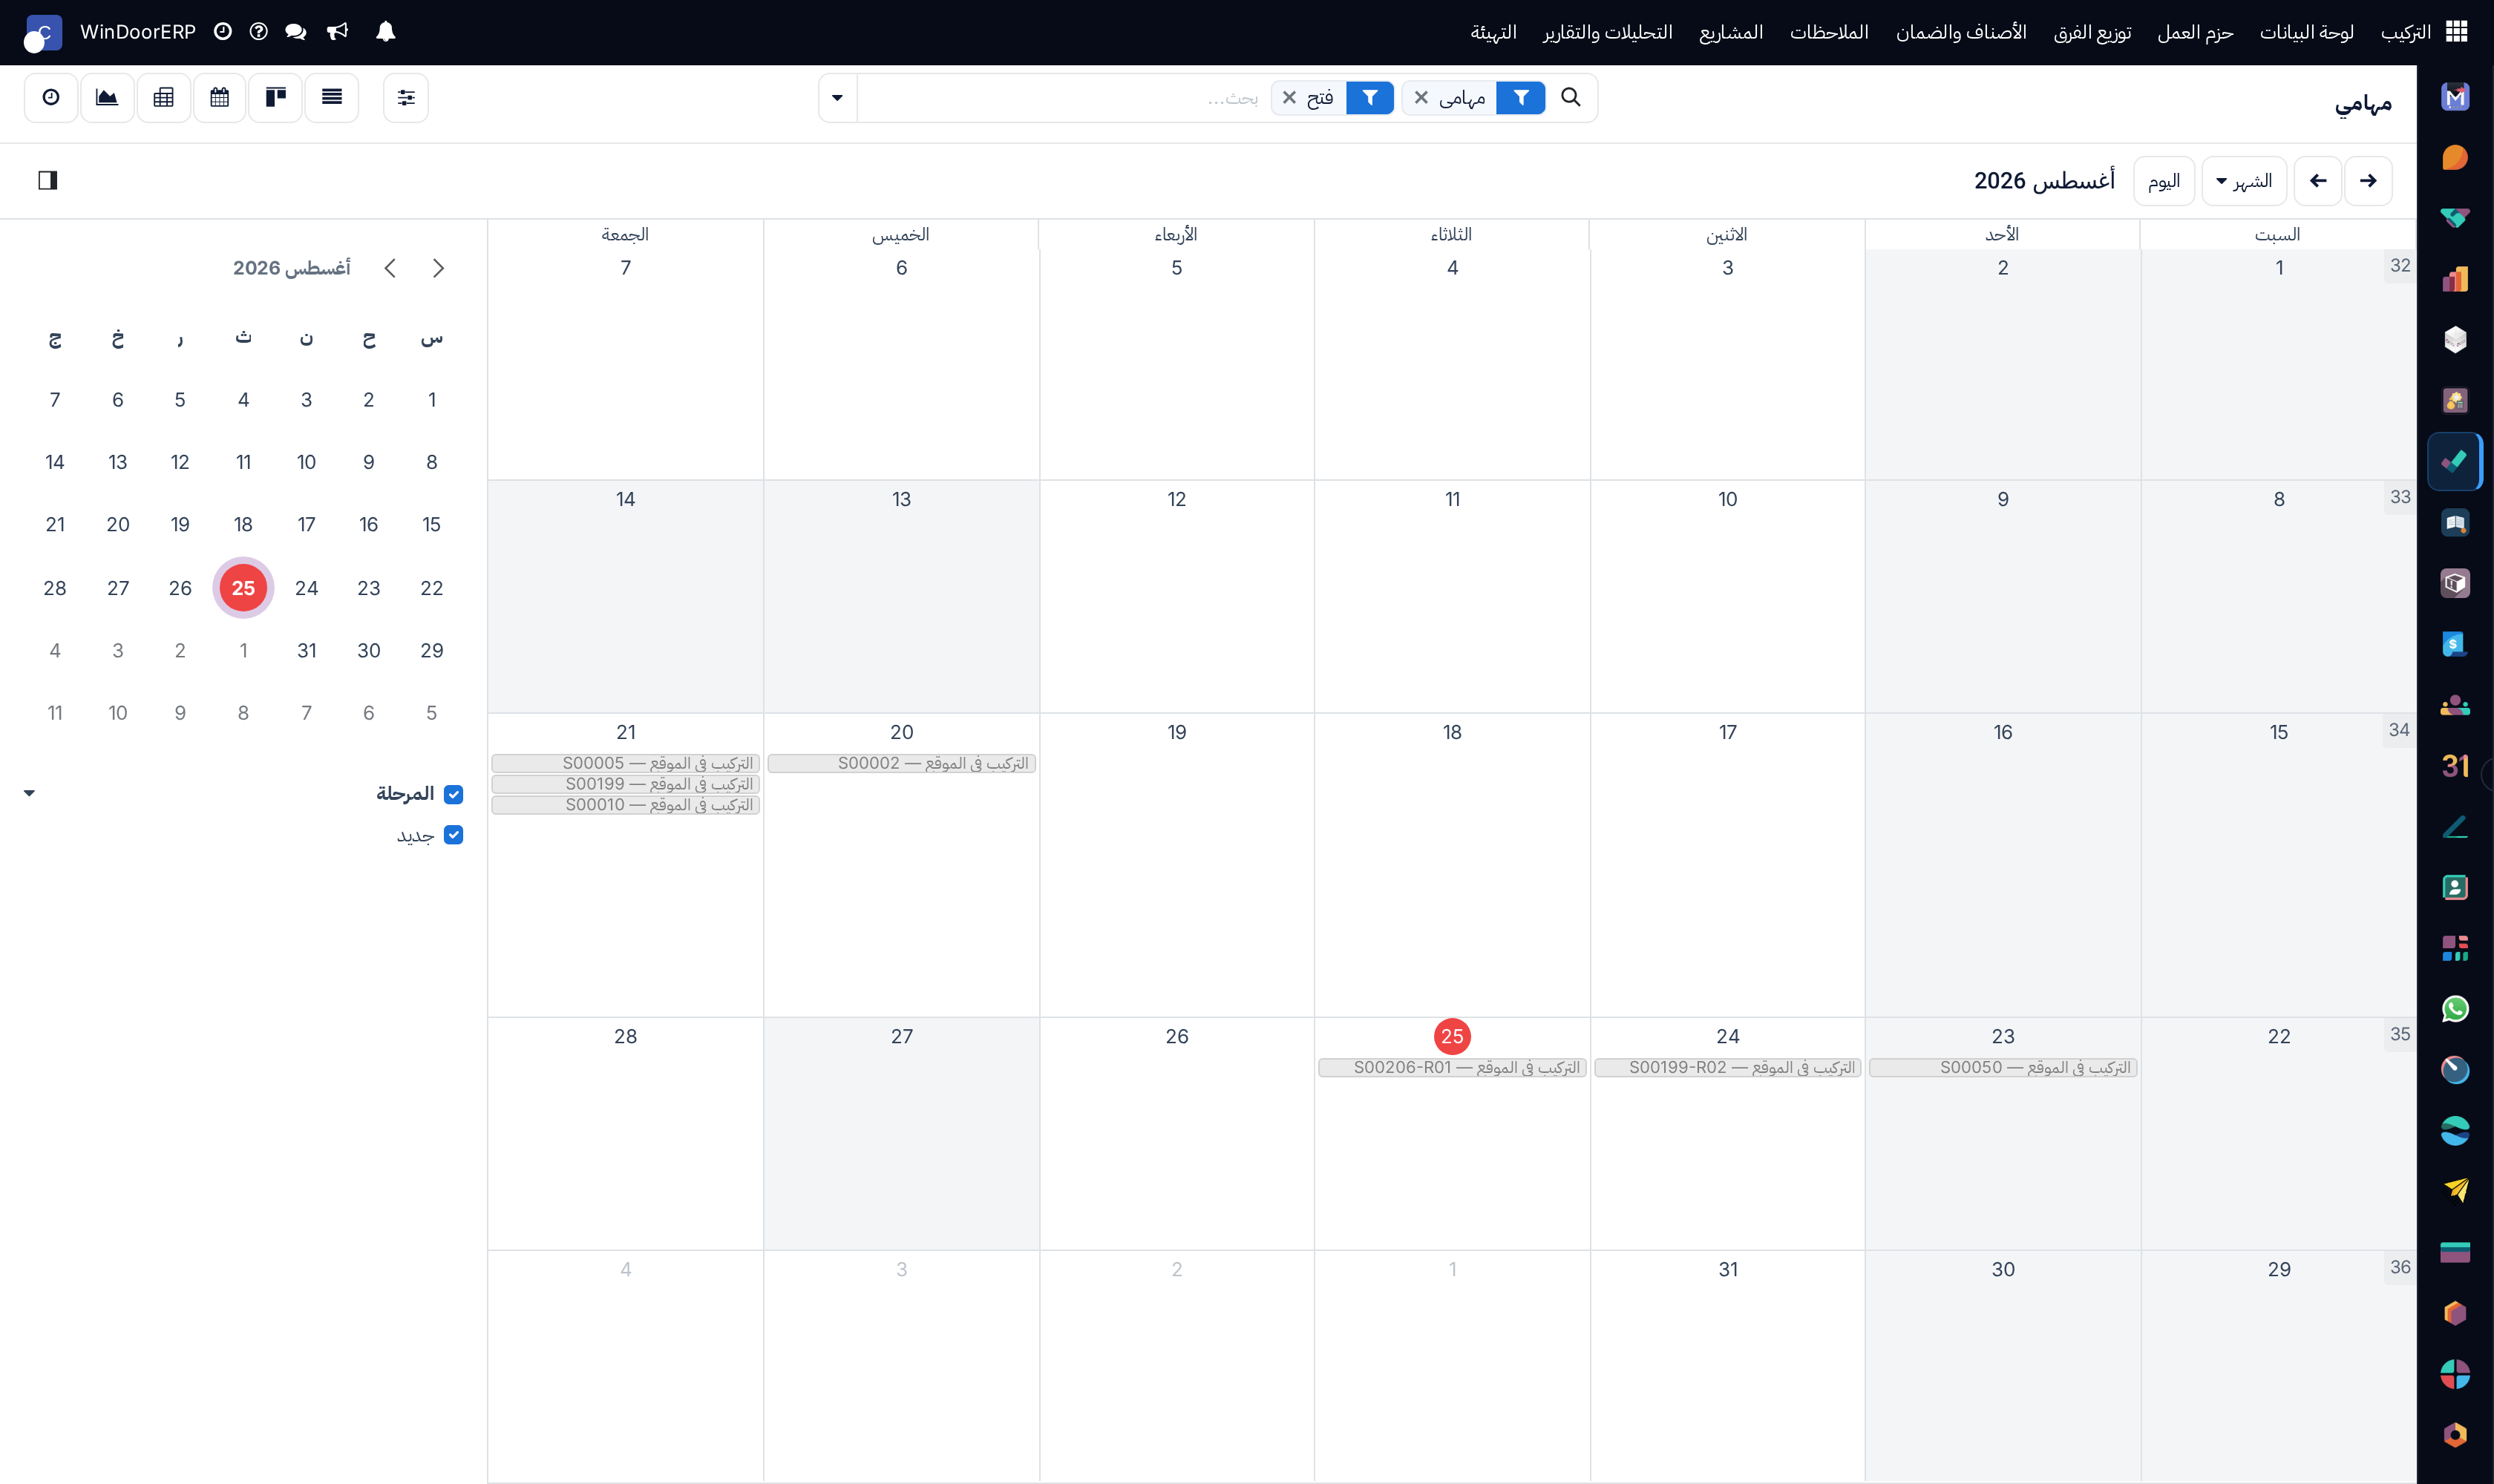This screenshot has width=2494, height=1484.
Task: Open the M app icon in sidebar
Action: pos(2455,97)
